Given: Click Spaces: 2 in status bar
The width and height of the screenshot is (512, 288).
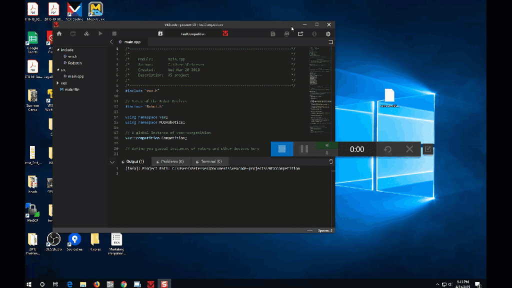Looking at the screenshot, I should coord(325,230).
